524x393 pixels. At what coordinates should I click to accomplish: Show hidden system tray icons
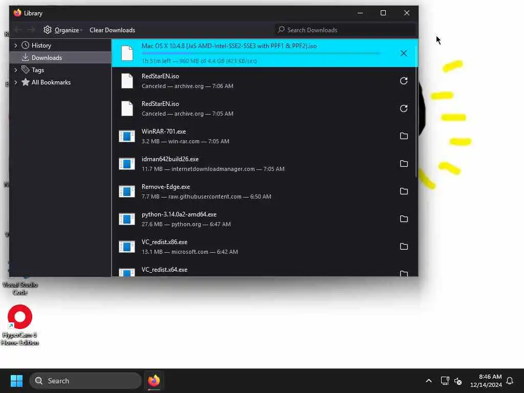click(429, 381)
